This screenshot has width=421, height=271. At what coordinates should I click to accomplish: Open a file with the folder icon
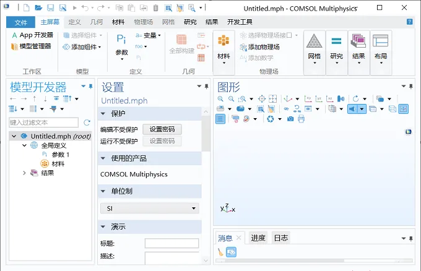(38, 8)
